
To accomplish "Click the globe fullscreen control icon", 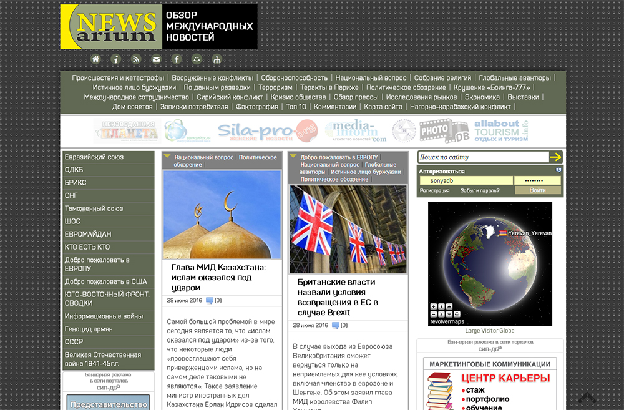I will point(457,314).
